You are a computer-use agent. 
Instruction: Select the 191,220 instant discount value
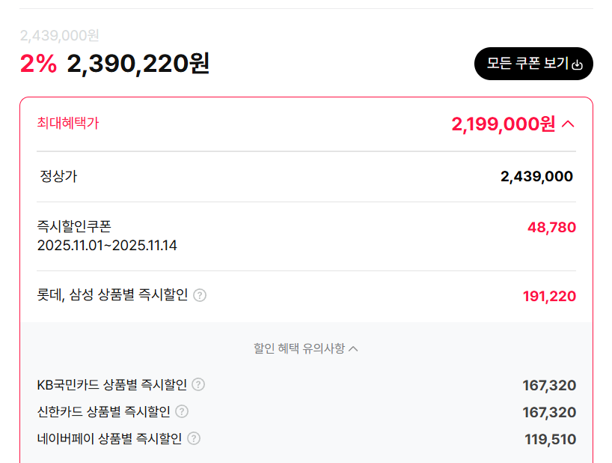[551, 296]
